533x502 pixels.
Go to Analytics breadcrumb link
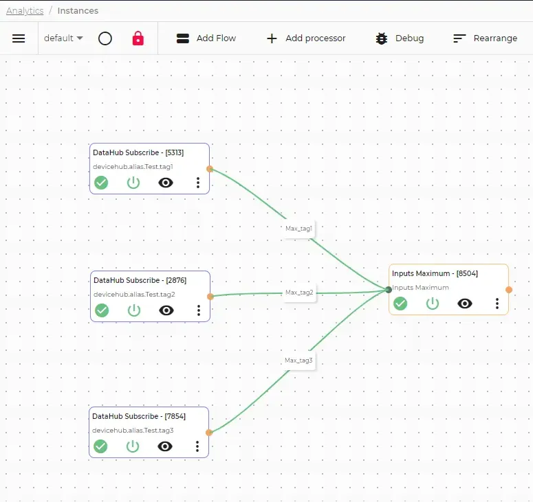coord(25,10)
